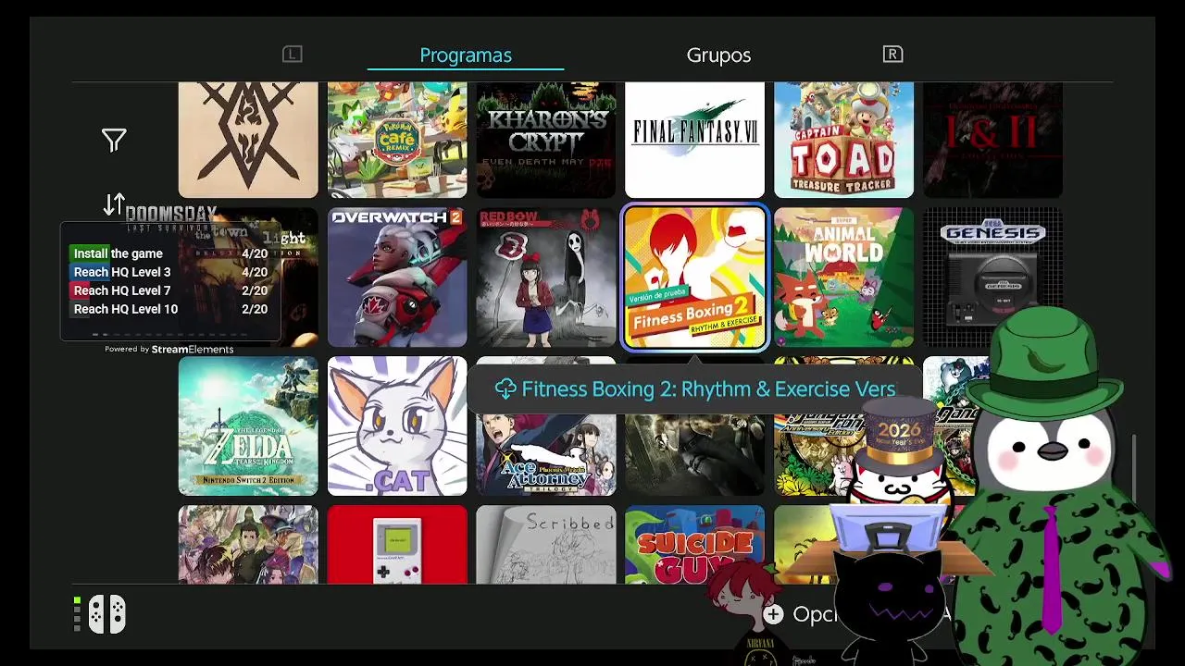Screen dimensions: 1185x666
Task: Click the 'Powered by StreamElements' label
Action: [169, 349]
